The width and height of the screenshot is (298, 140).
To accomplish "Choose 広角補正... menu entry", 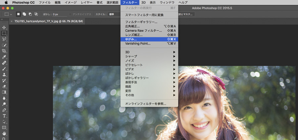I will coord(149,26).
